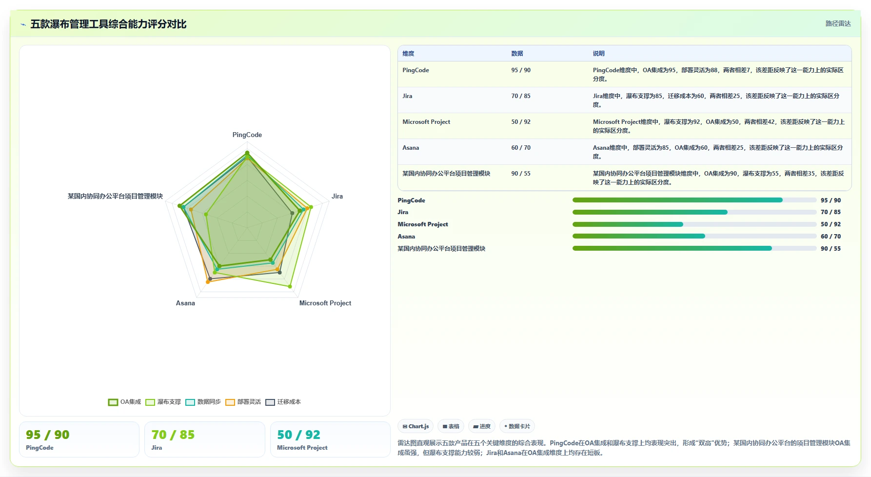Click the summary paragraph starting 雷达图直观展示
Screen dimensions: 871x477
624,448
